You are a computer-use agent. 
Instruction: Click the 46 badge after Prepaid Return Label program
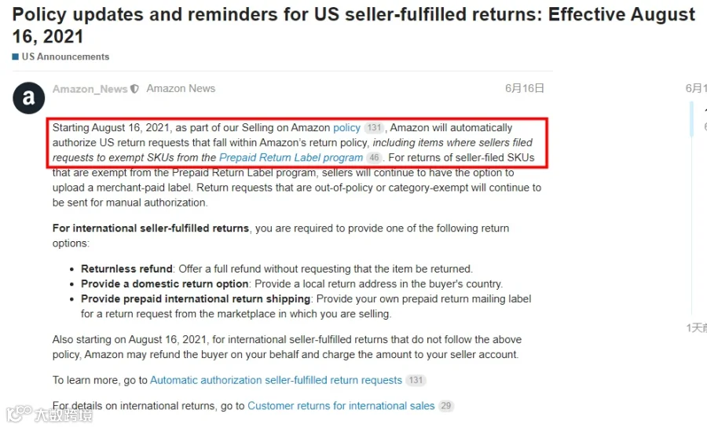click(374, 158)
